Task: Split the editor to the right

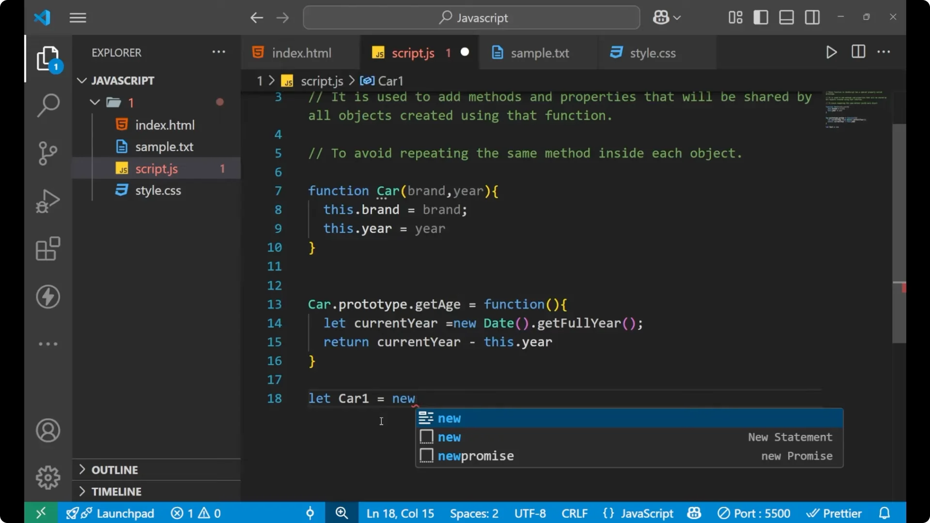Action: pyautogui.click(x=858, y=52)
